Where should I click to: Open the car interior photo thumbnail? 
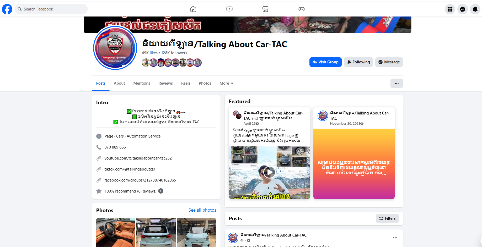pyautogui.click(x=116, y=232)
